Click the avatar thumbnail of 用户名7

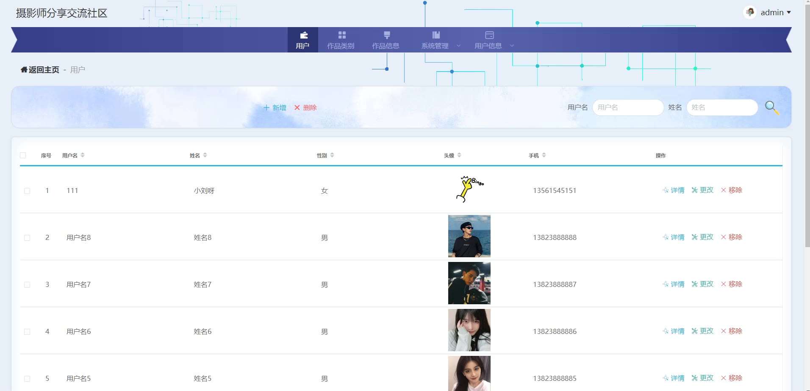point(469,283)
